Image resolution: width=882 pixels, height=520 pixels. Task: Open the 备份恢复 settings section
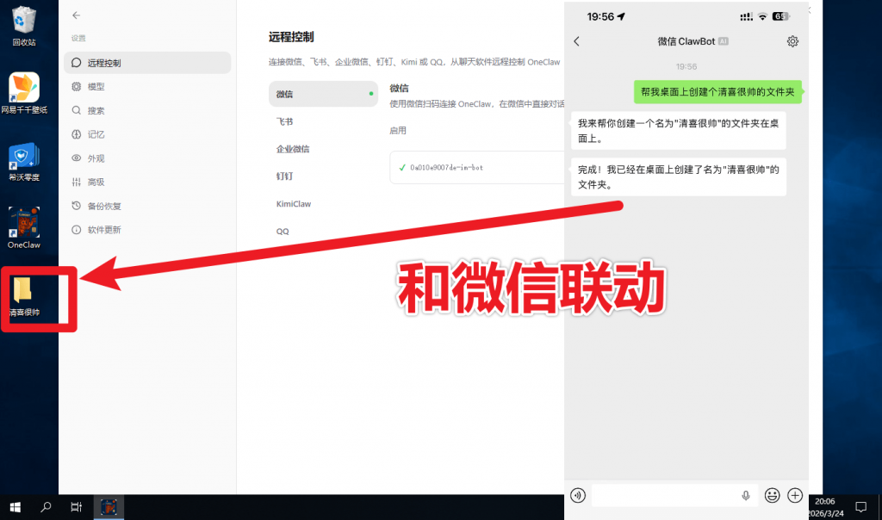pos(147,207)
